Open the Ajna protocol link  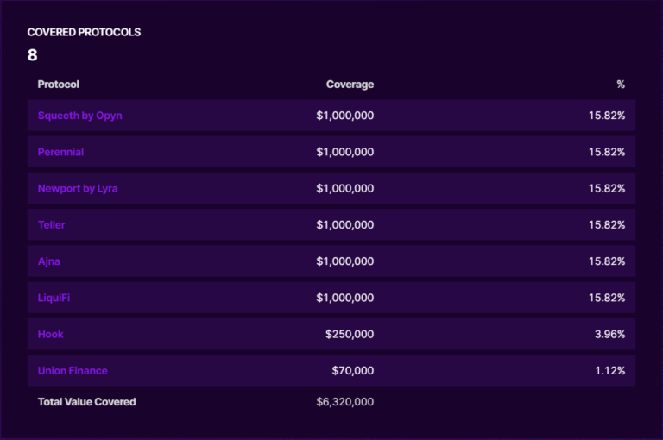coord(49,261)
